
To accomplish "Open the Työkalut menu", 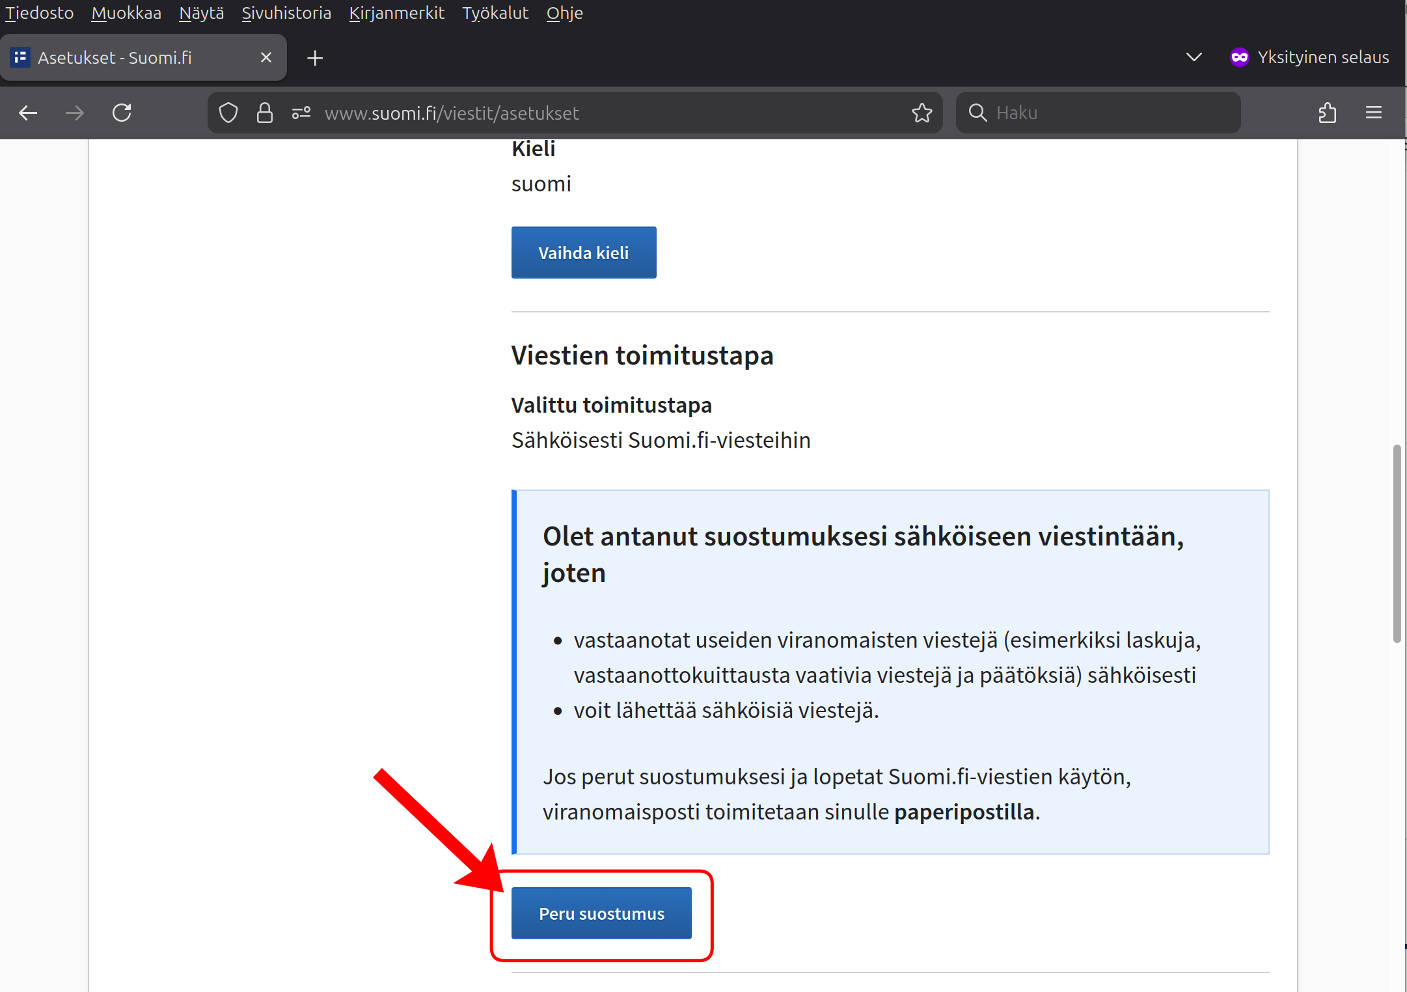I will (495, 13).
